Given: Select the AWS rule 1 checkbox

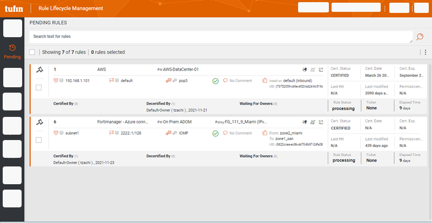Looking at the screenshot, I should point(39,88).
